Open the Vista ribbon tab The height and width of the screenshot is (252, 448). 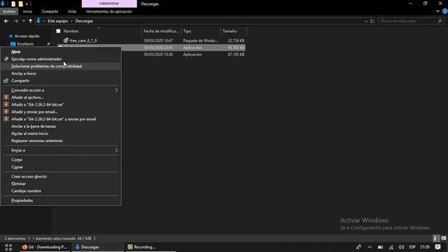(72, 11)
